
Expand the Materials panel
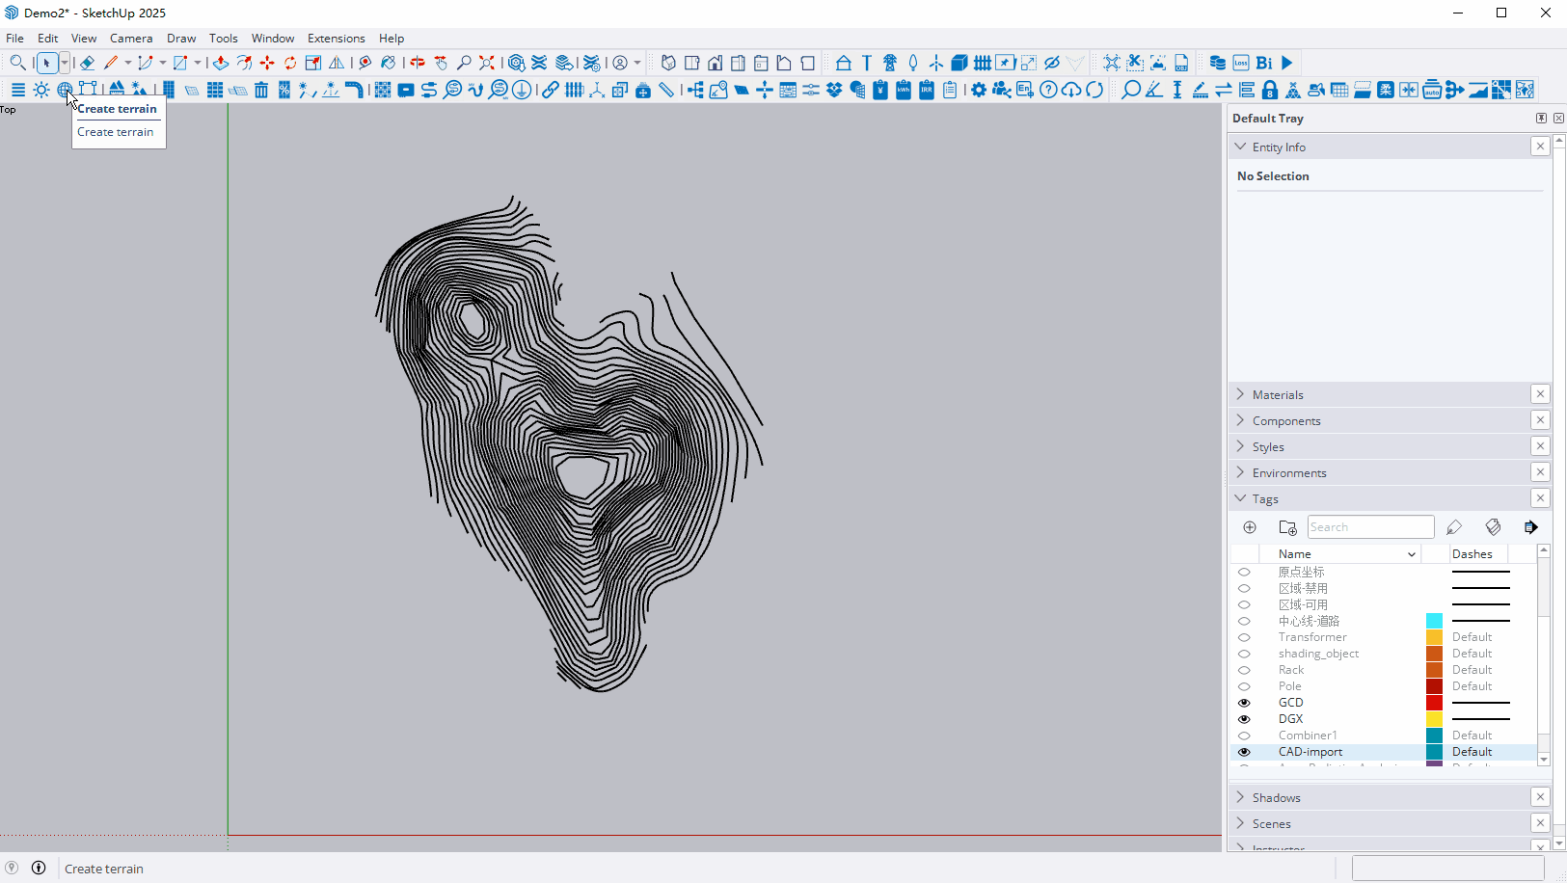coord(1278,394)
